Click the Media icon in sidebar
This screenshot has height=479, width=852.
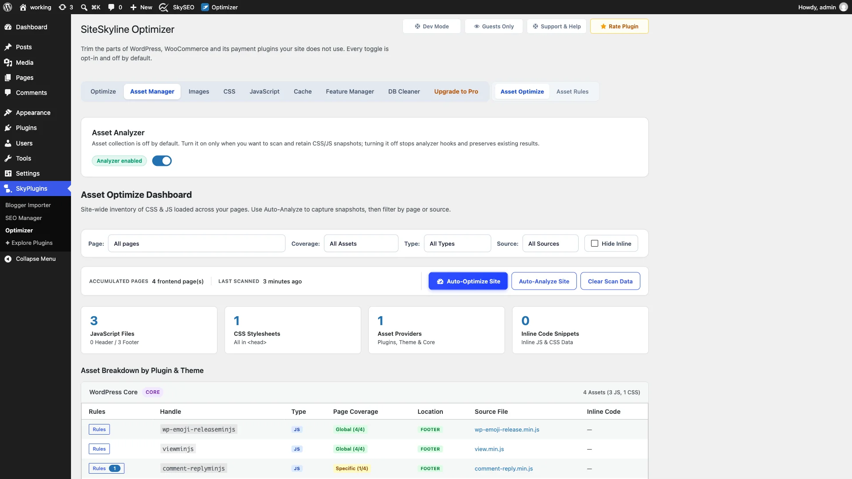tap(8, 63)
